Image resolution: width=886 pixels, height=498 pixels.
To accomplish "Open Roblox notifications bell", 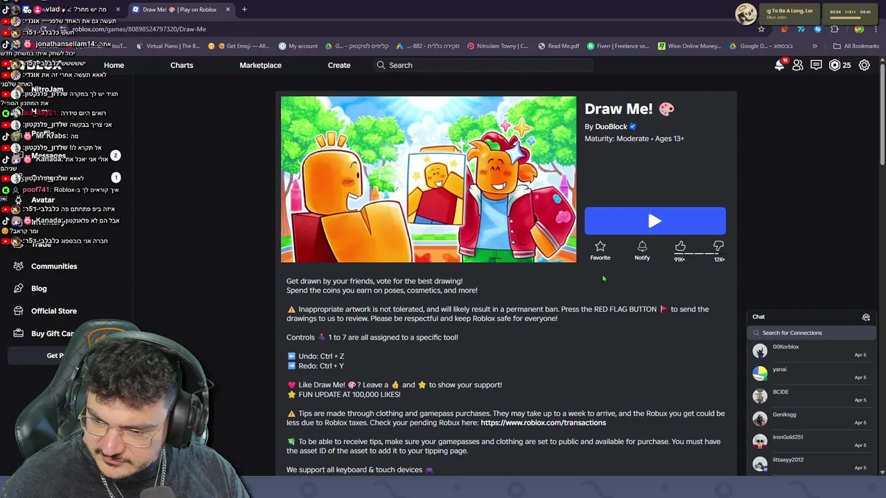I will pyautogui.click(x=780, y=64).
